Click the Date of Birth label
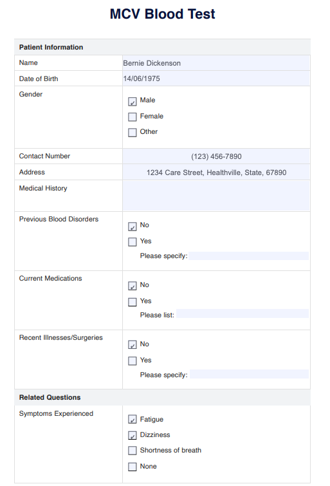The image size is (330, 486). click(39, 79)
